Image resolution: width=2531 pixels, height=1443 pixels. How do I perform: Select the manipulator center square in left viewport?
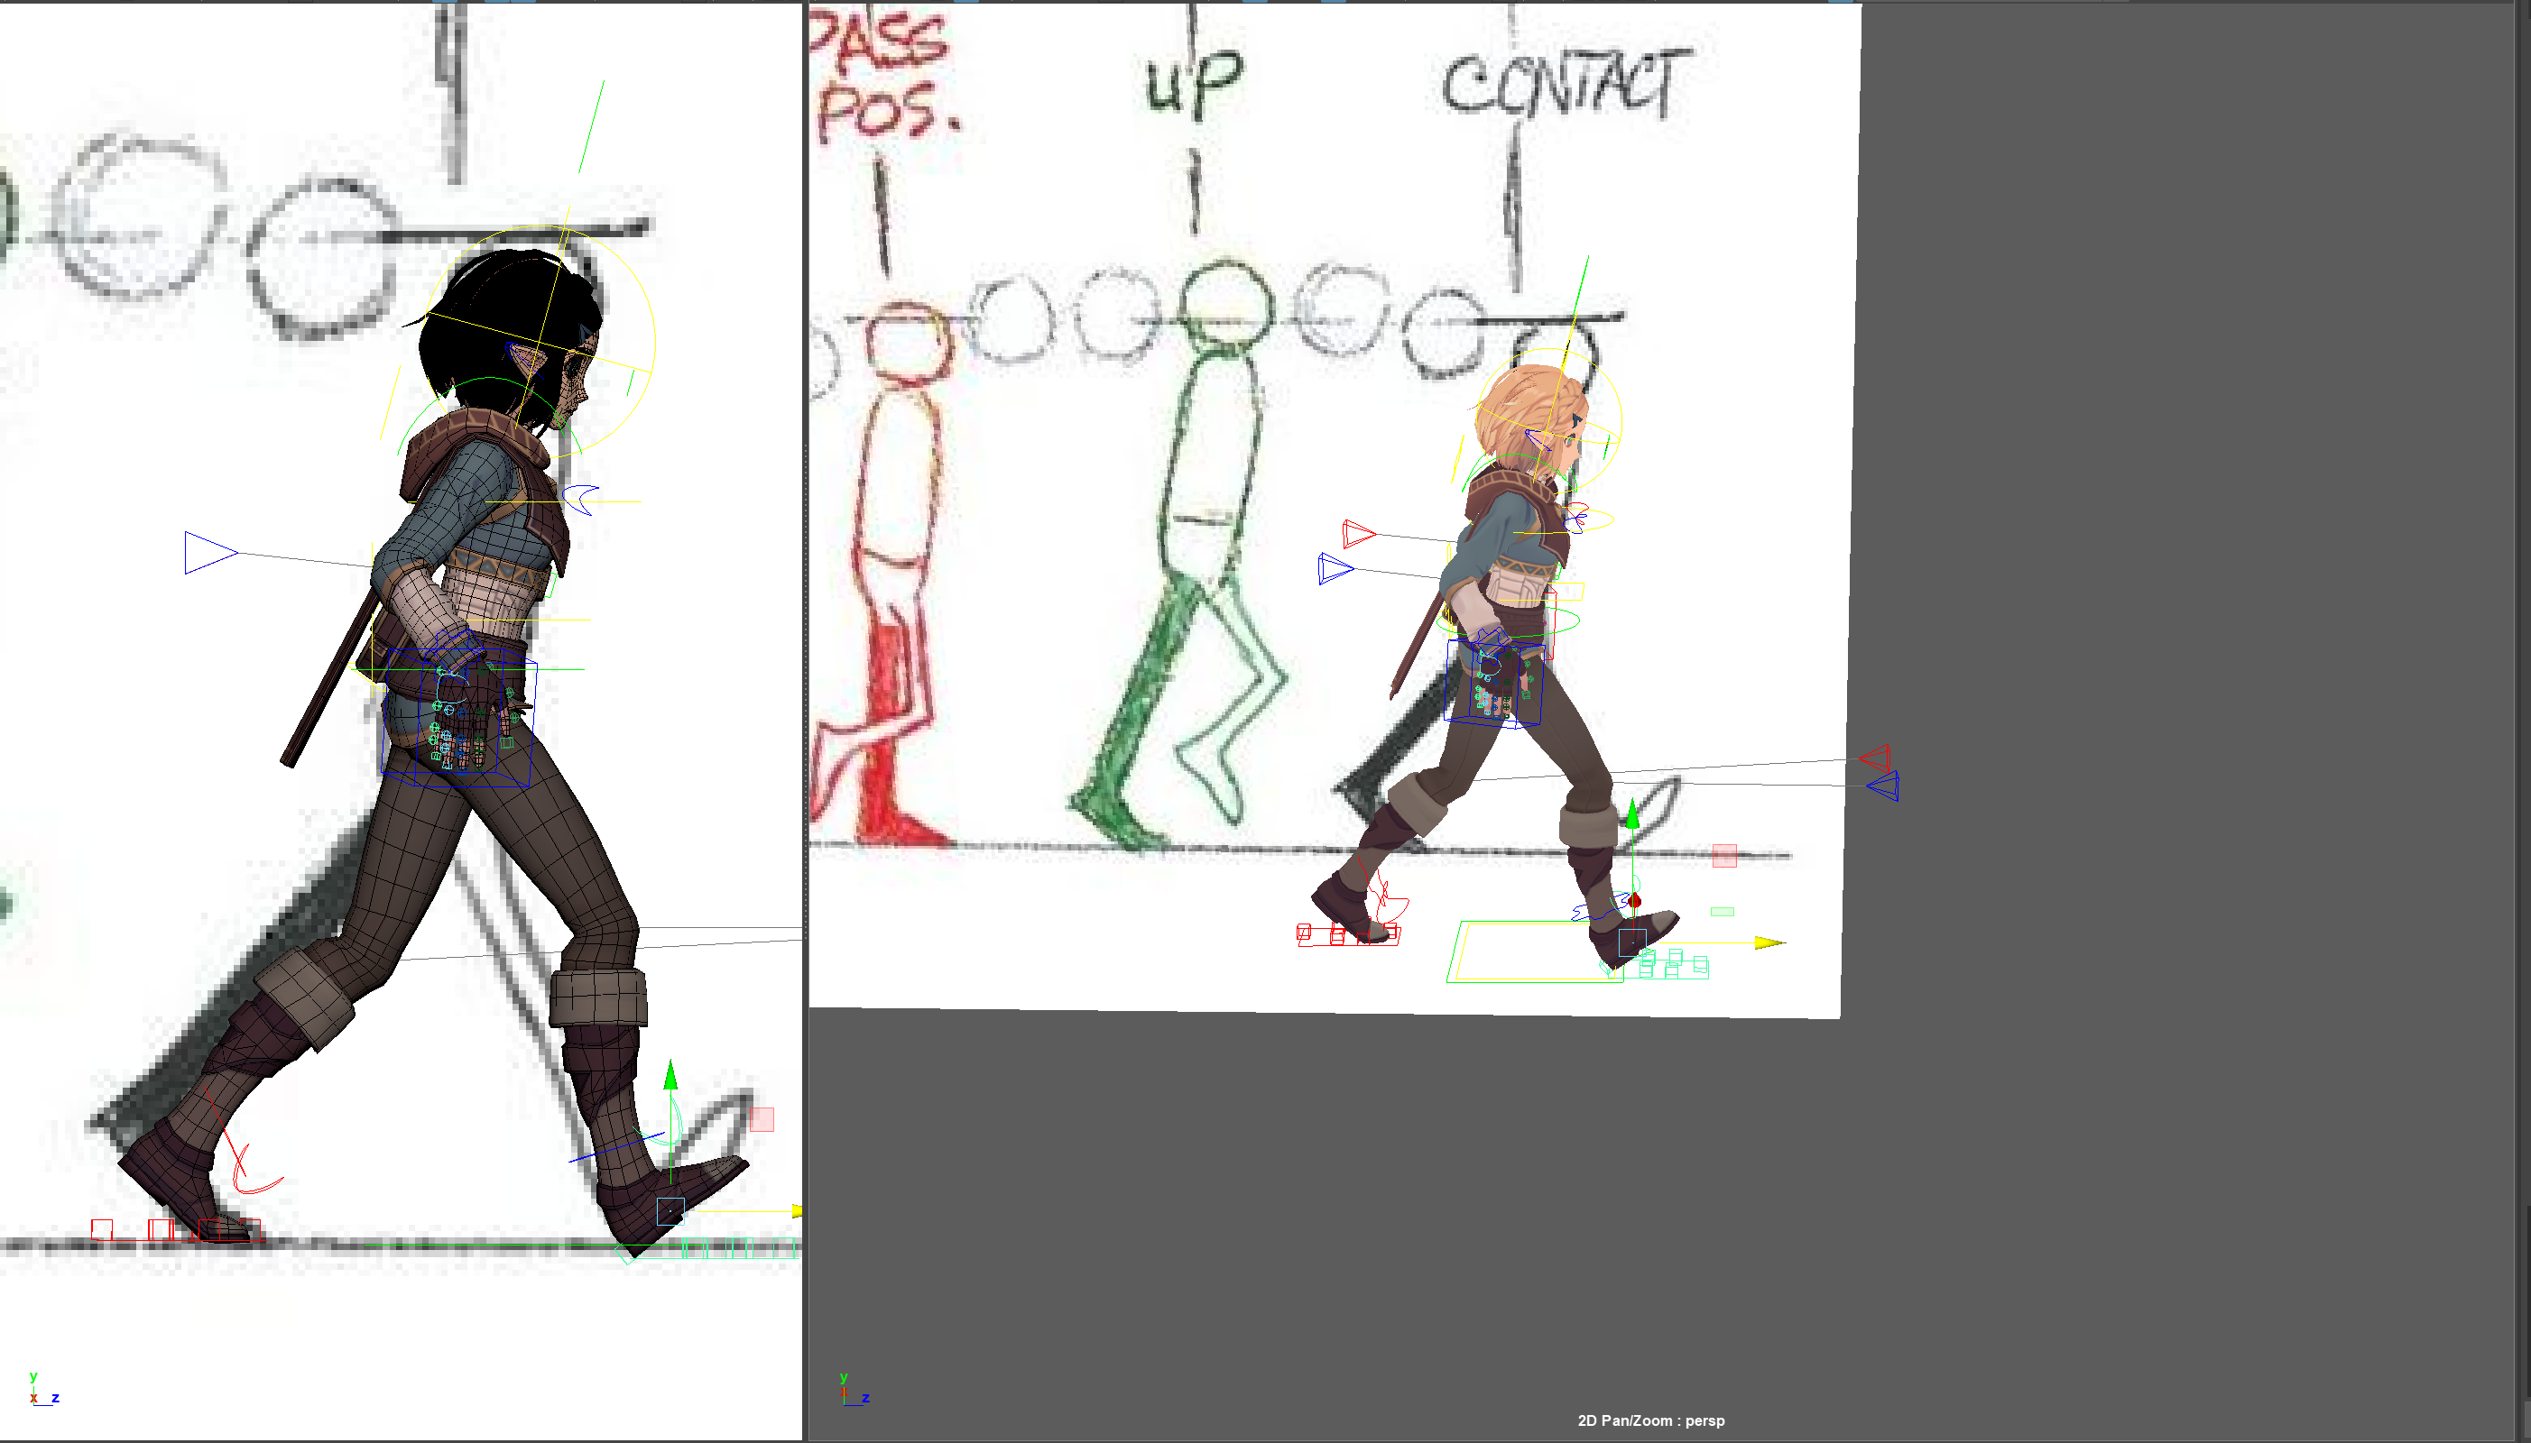pyautogui.click(x=670, y=1211)
